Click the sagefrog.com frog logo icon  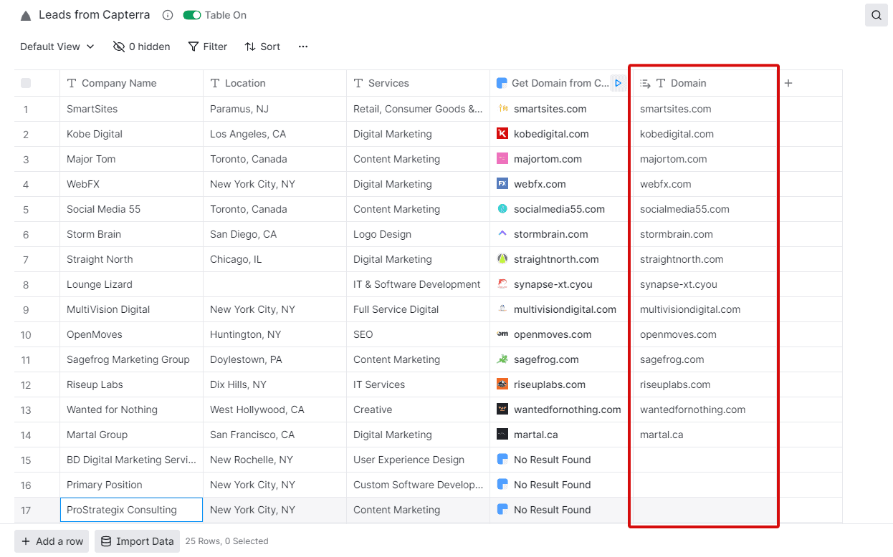click(x=502, y=359)
